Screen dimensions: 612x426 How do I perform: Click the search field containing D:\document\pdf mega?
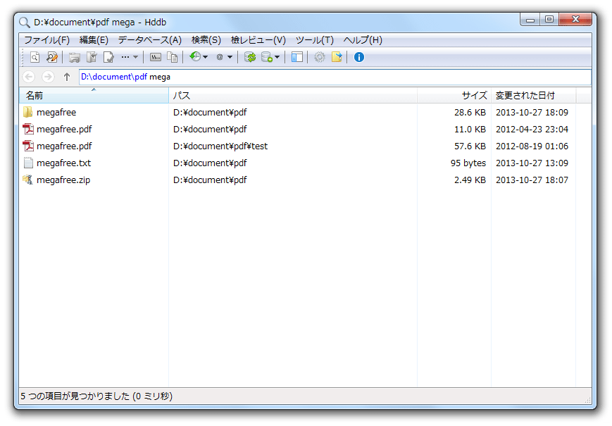(x=335, y=77)
